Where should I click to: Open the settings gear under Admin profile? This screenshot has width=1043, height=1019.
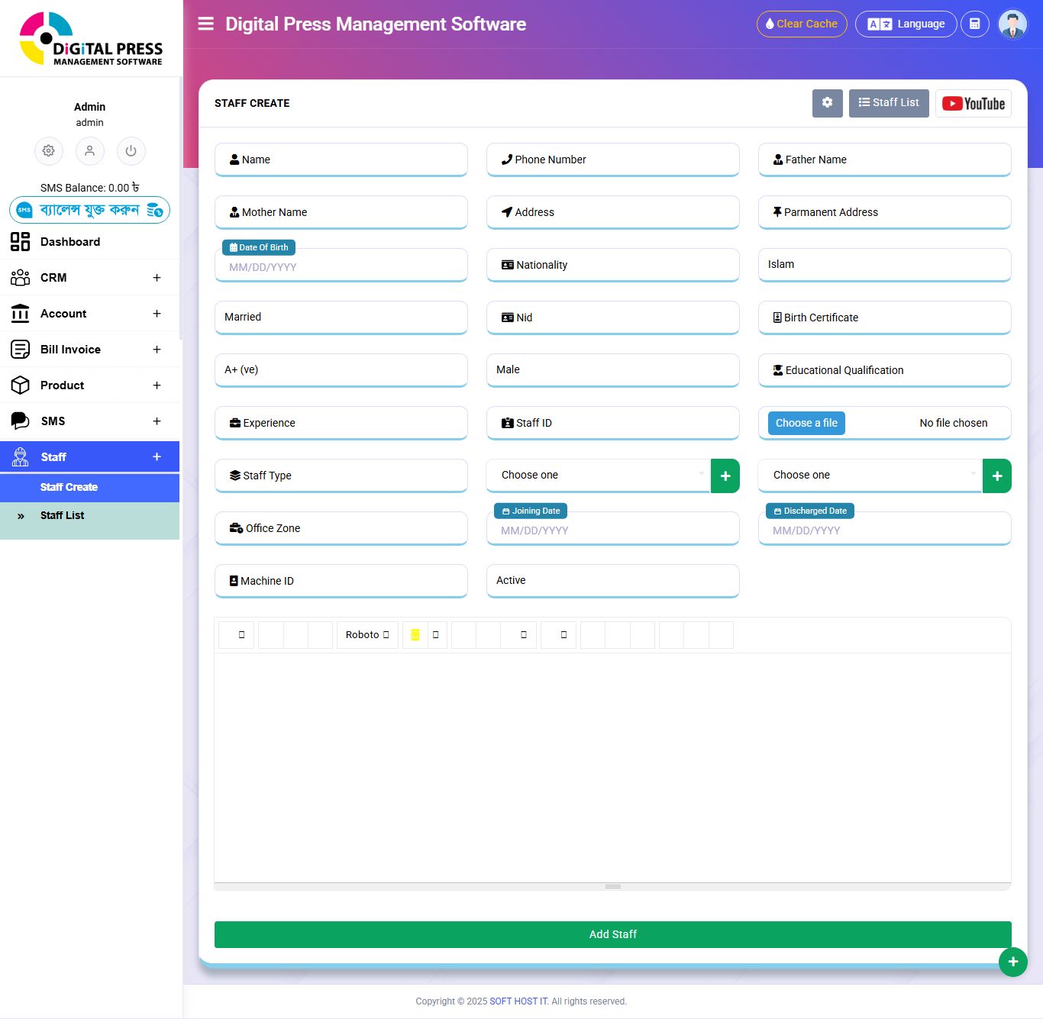tap(49, 151)
